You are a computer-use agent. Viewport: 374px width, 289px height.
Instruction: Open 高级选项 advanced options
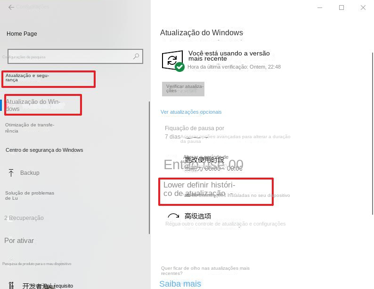coord(198,216)
